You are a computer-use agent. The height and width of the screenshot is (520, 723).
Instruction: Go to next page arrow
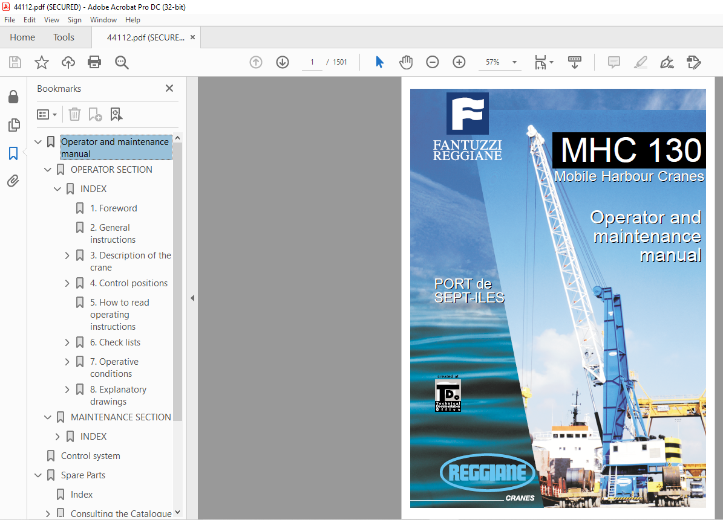point(283,62)
